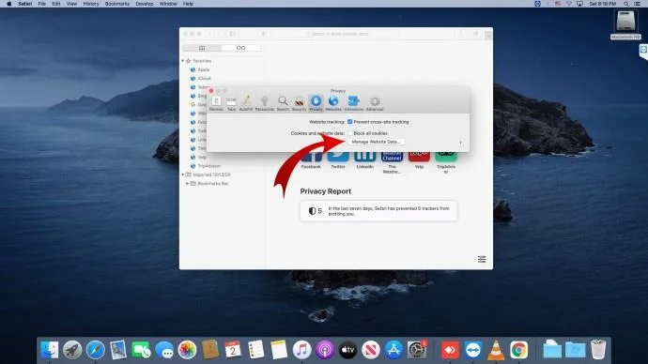Open the Extensions preferences pane
Screen dimensions: 648x364
click(x=354, y=103)
